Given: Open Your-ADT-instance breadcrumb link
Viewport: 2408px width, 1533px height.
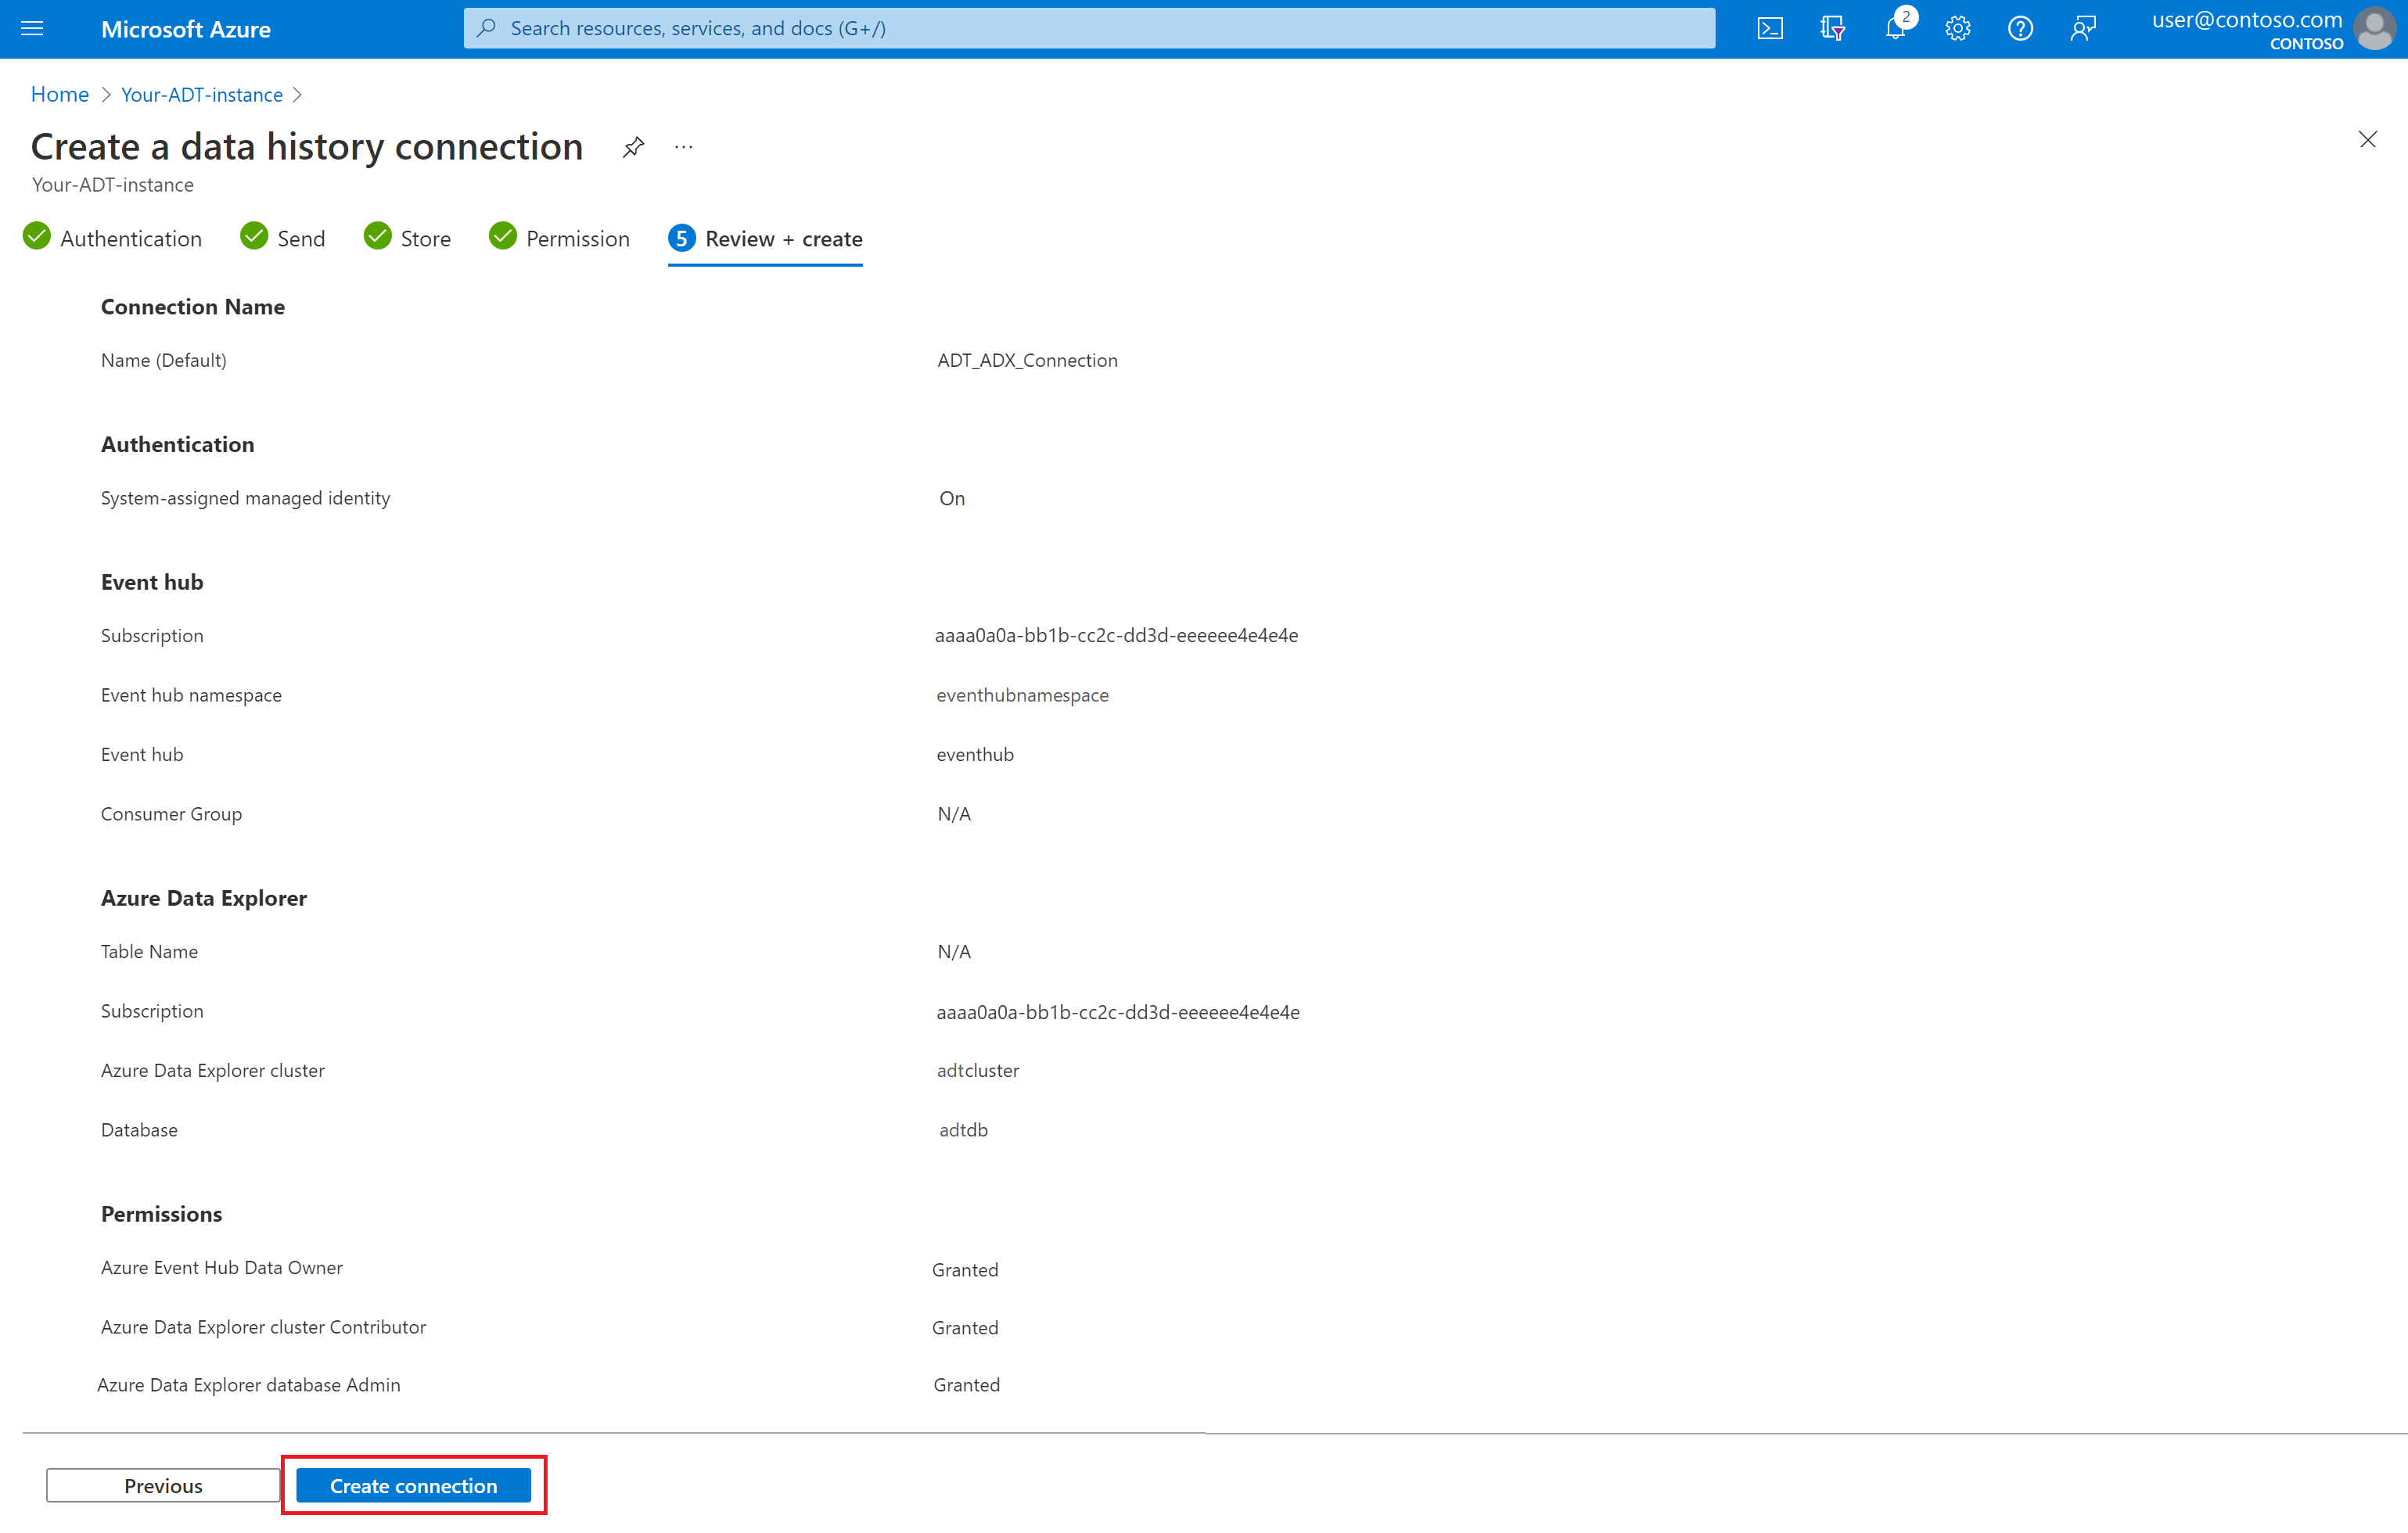Looking at the screenshot, I should [x=202, y=94].
